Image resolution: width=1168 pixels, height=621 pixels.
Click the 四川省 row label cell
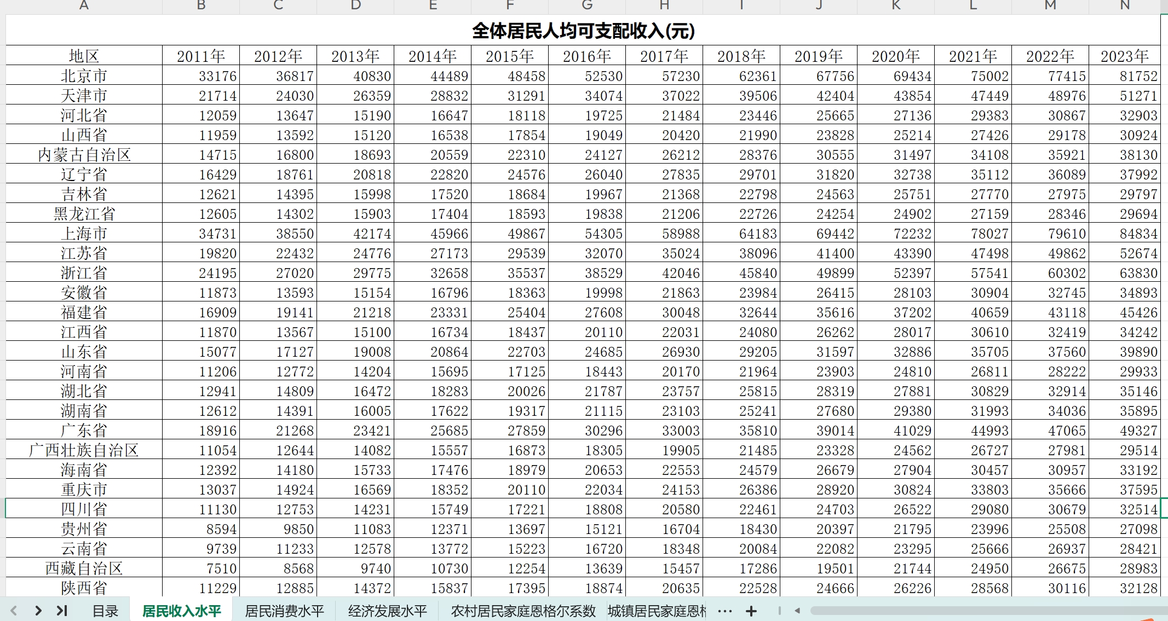click(x=84, y=509)
